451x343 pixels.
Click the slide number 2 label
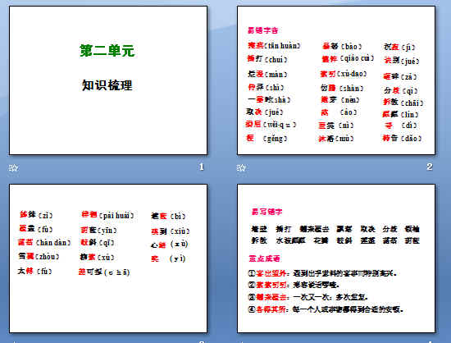(x=430, y=167)
